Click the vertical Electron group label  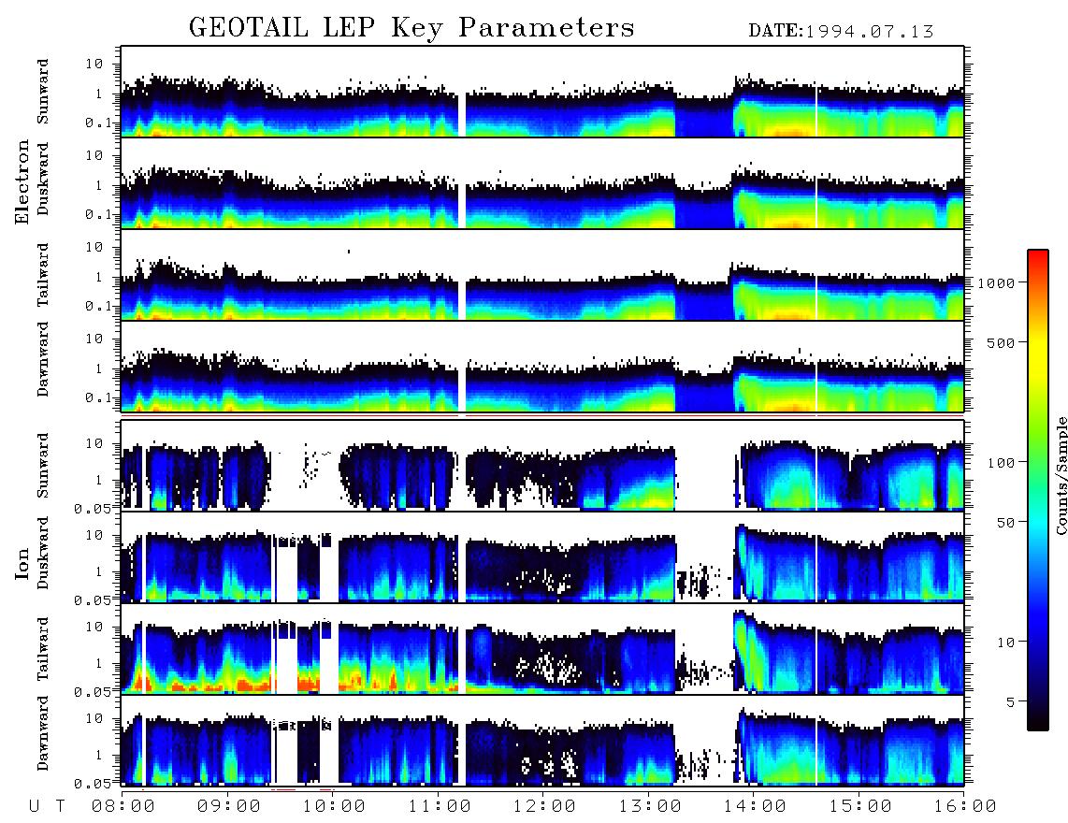pyautogui.click(x=22, y=182)
